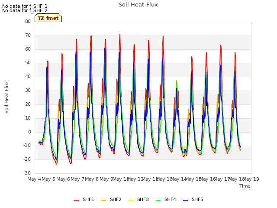Click the 40 y-axis tick label
Image resolution: width=277 pixels, height=208 pixels.
28,77
